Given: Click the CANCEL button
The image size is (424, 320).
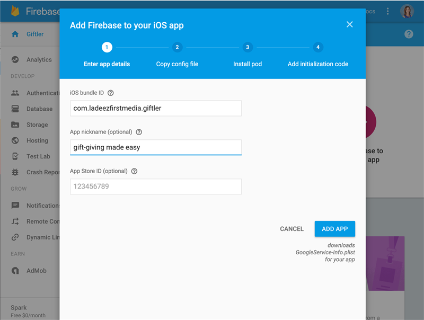Looking at the screenshot, I should click(x=291, y=229).
